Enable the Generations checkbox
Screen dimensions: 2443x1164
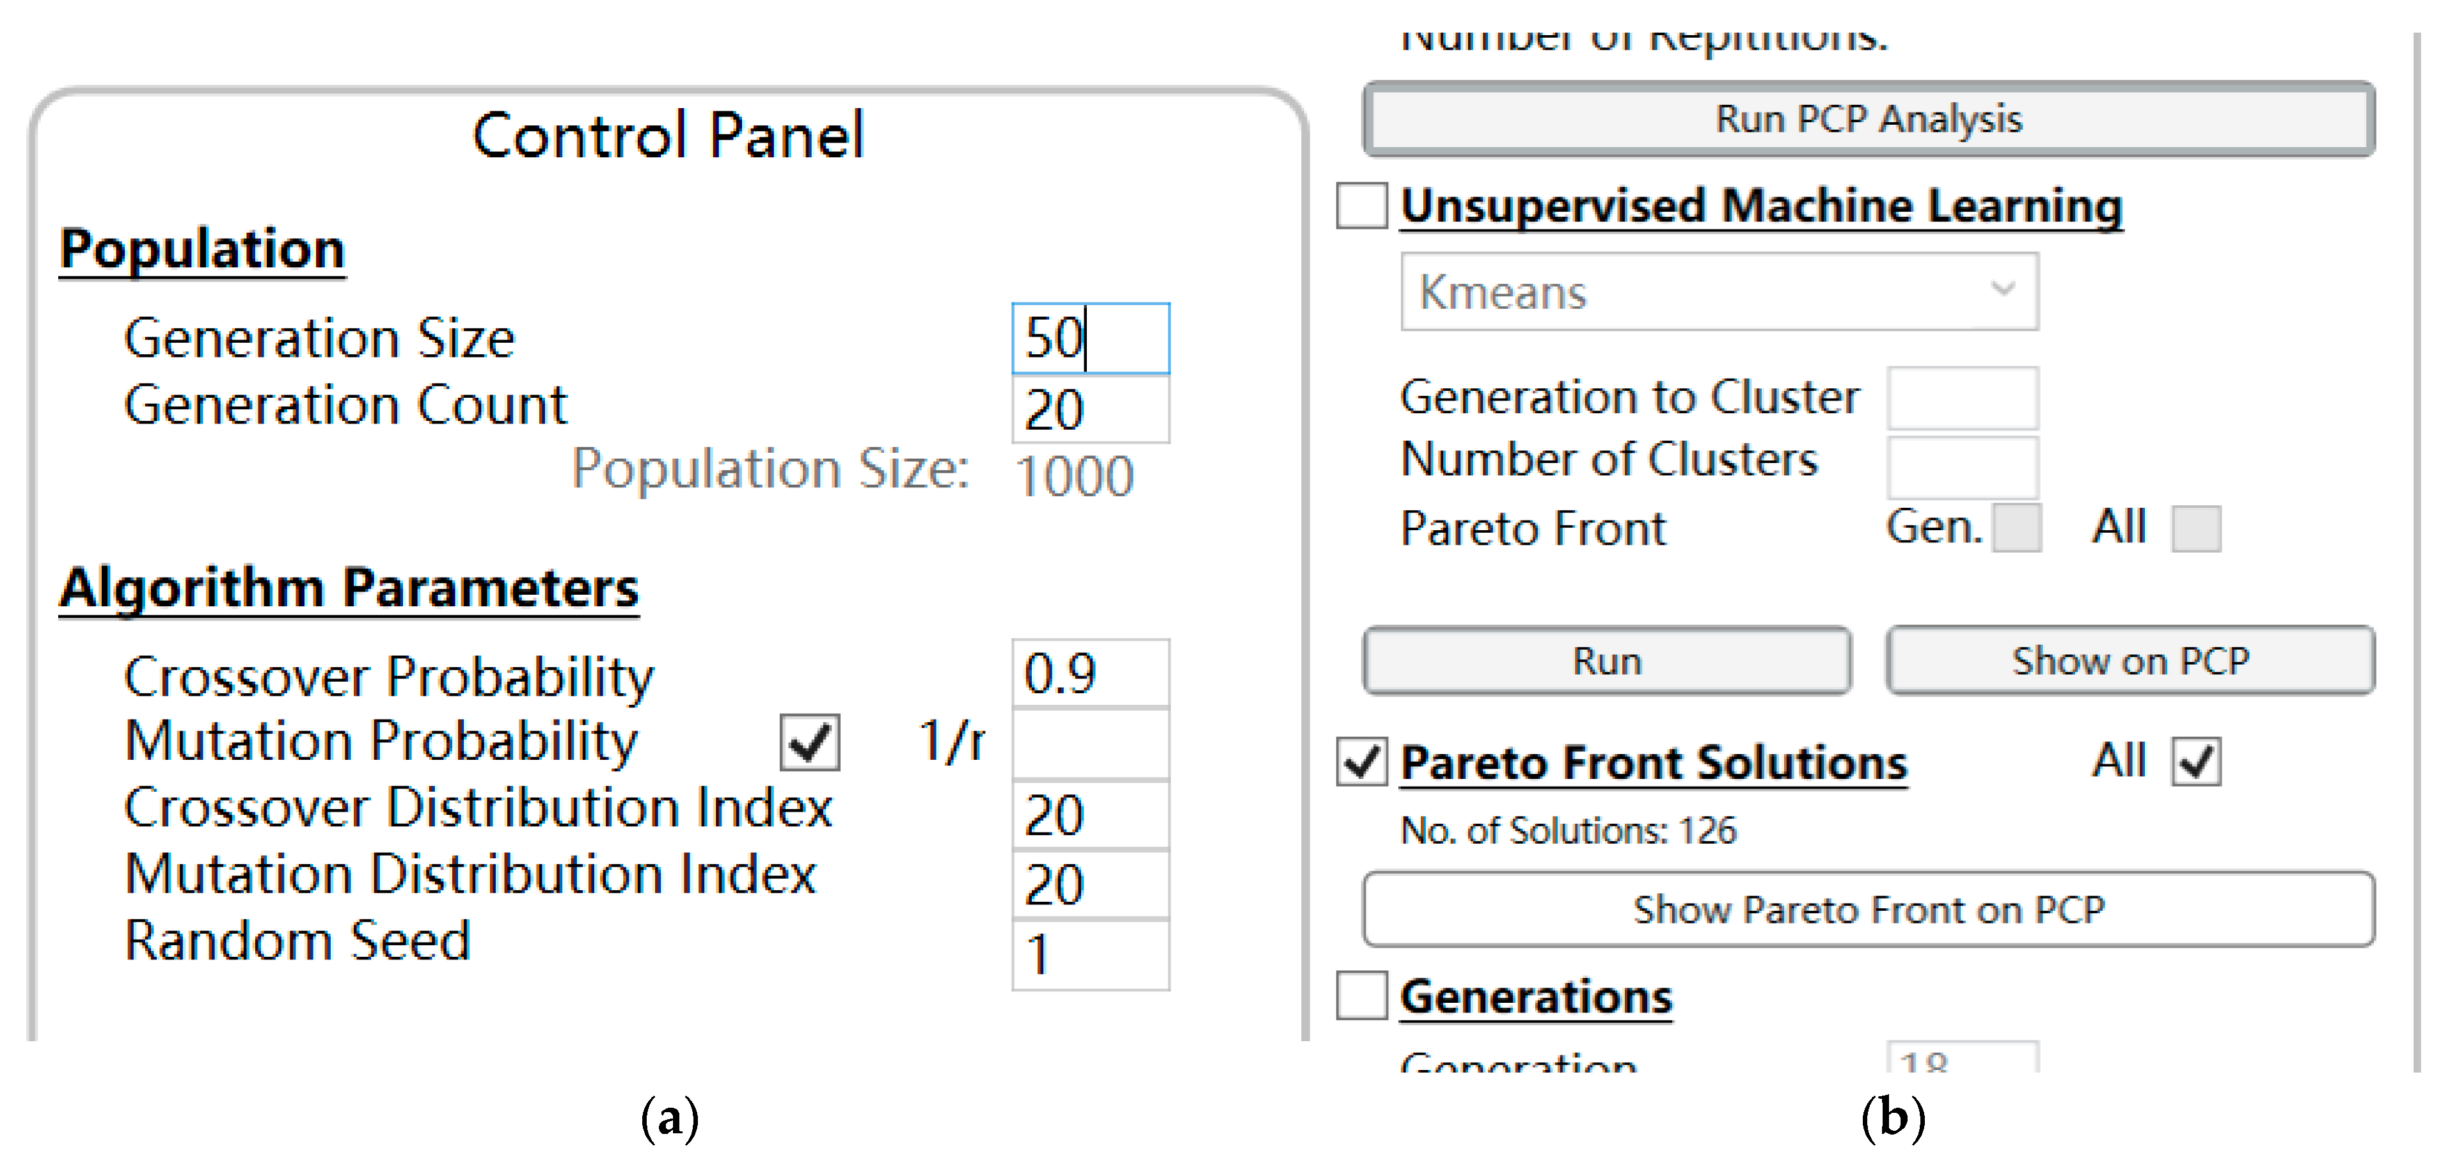(1361, 995)
